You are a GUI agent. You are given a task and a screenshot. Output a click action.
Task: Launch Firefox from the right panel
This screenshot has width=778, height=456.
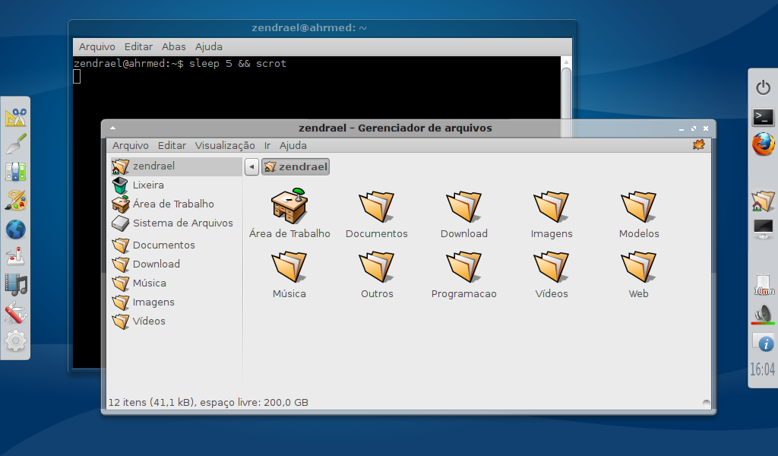763,144
